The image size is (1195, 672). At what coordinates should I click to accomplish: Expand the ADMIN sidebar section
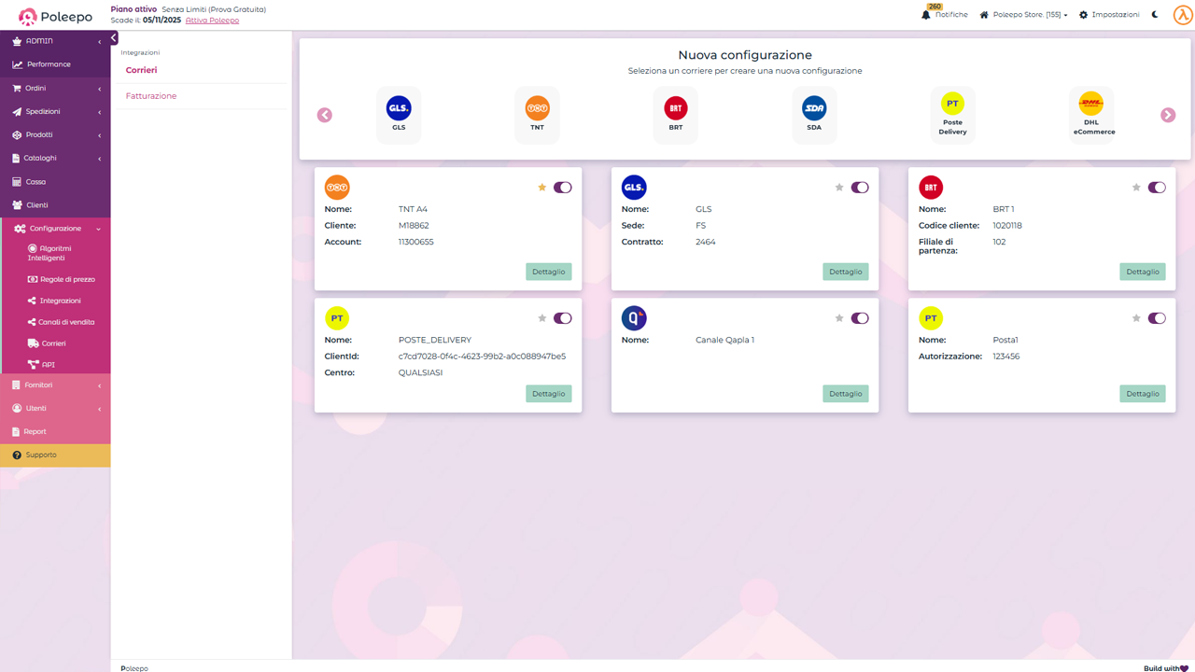tap(55, 41)
